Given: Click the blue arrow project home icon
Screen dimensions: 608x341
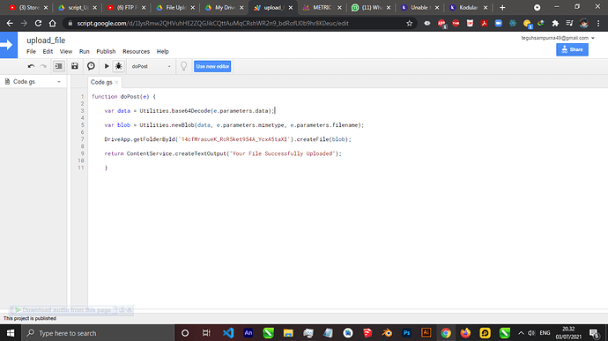Looking at the screenshot, I should 9,45.
